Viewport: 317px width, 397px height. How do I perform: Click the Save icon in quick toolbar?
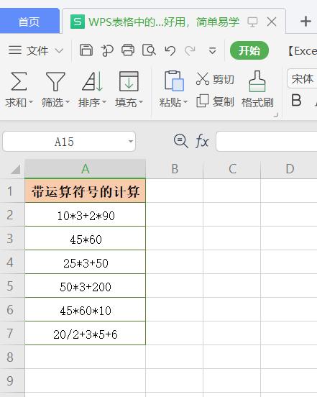[x=86, y=50]
